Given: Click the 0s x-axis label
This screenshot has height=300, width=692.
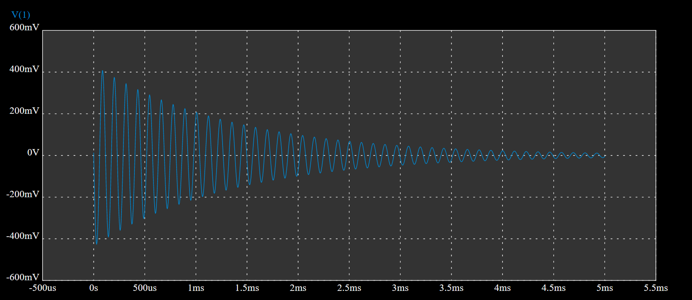Looking at the screenshot, I should (94, 288).
